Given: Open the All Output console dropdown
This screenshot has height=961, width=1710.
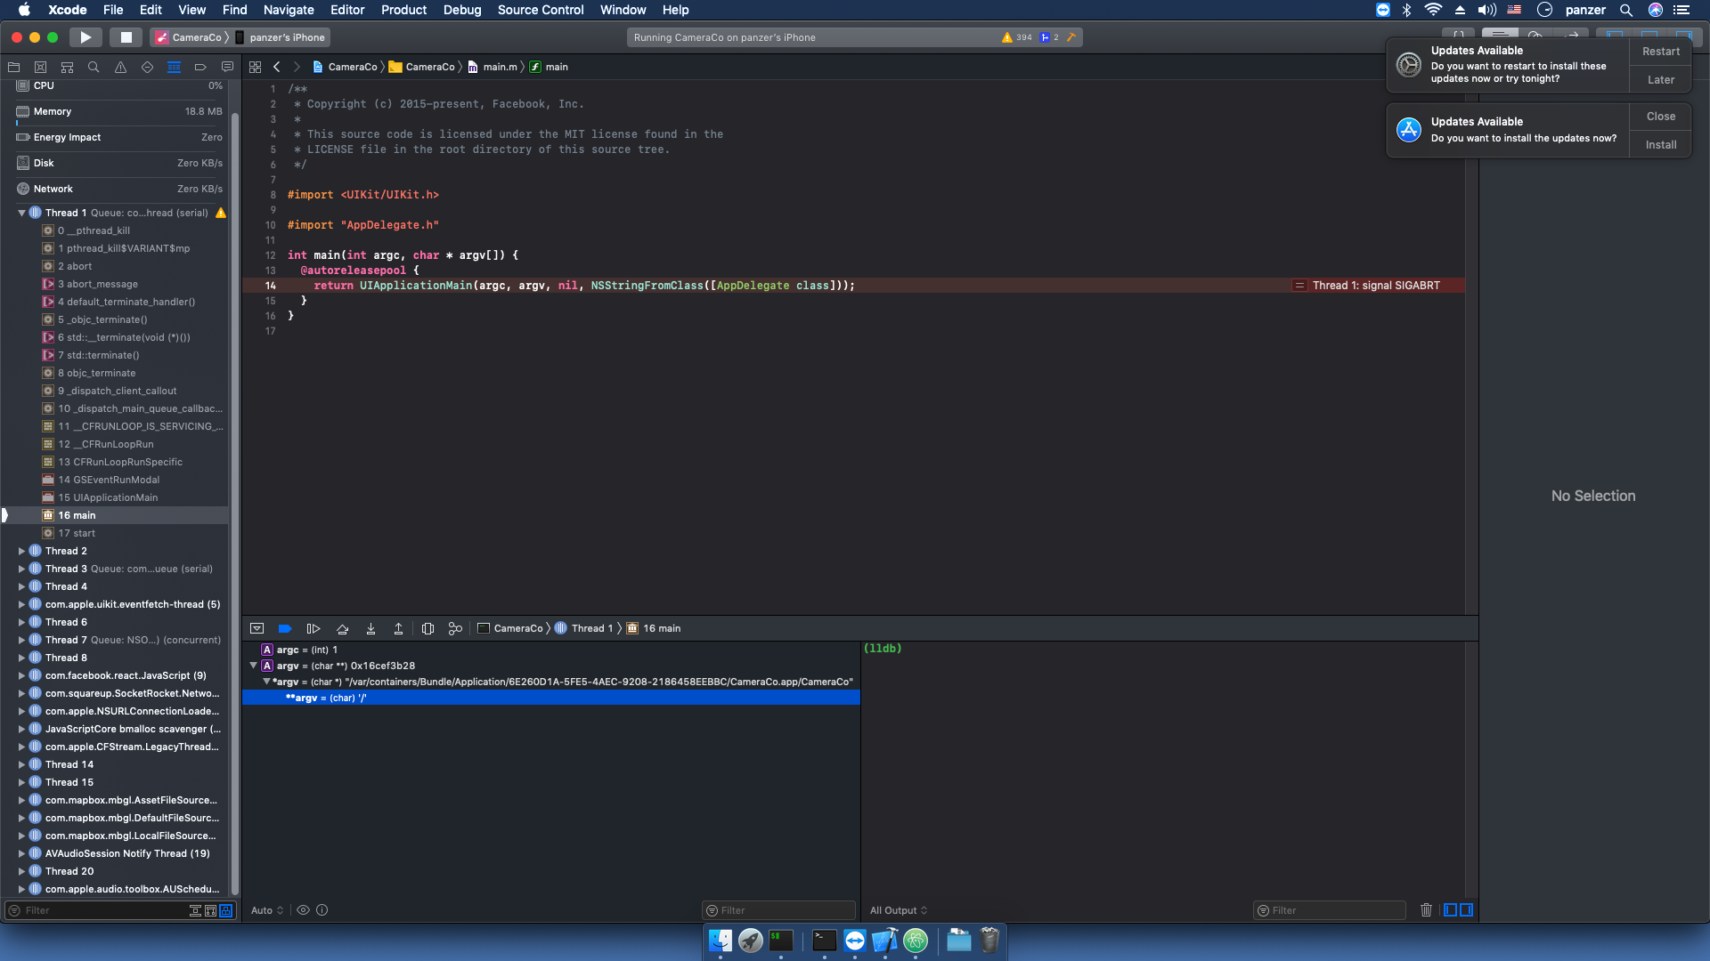Looking at the screenshot, I should (x=899, y=910).
